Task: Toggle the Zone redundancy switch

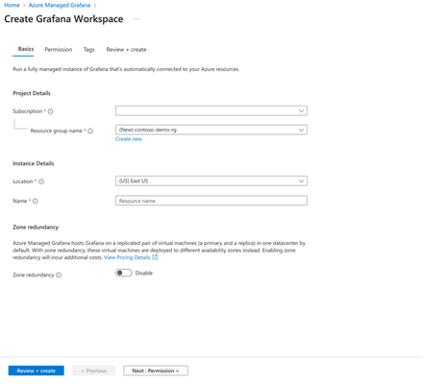Action: click(124, 273)
